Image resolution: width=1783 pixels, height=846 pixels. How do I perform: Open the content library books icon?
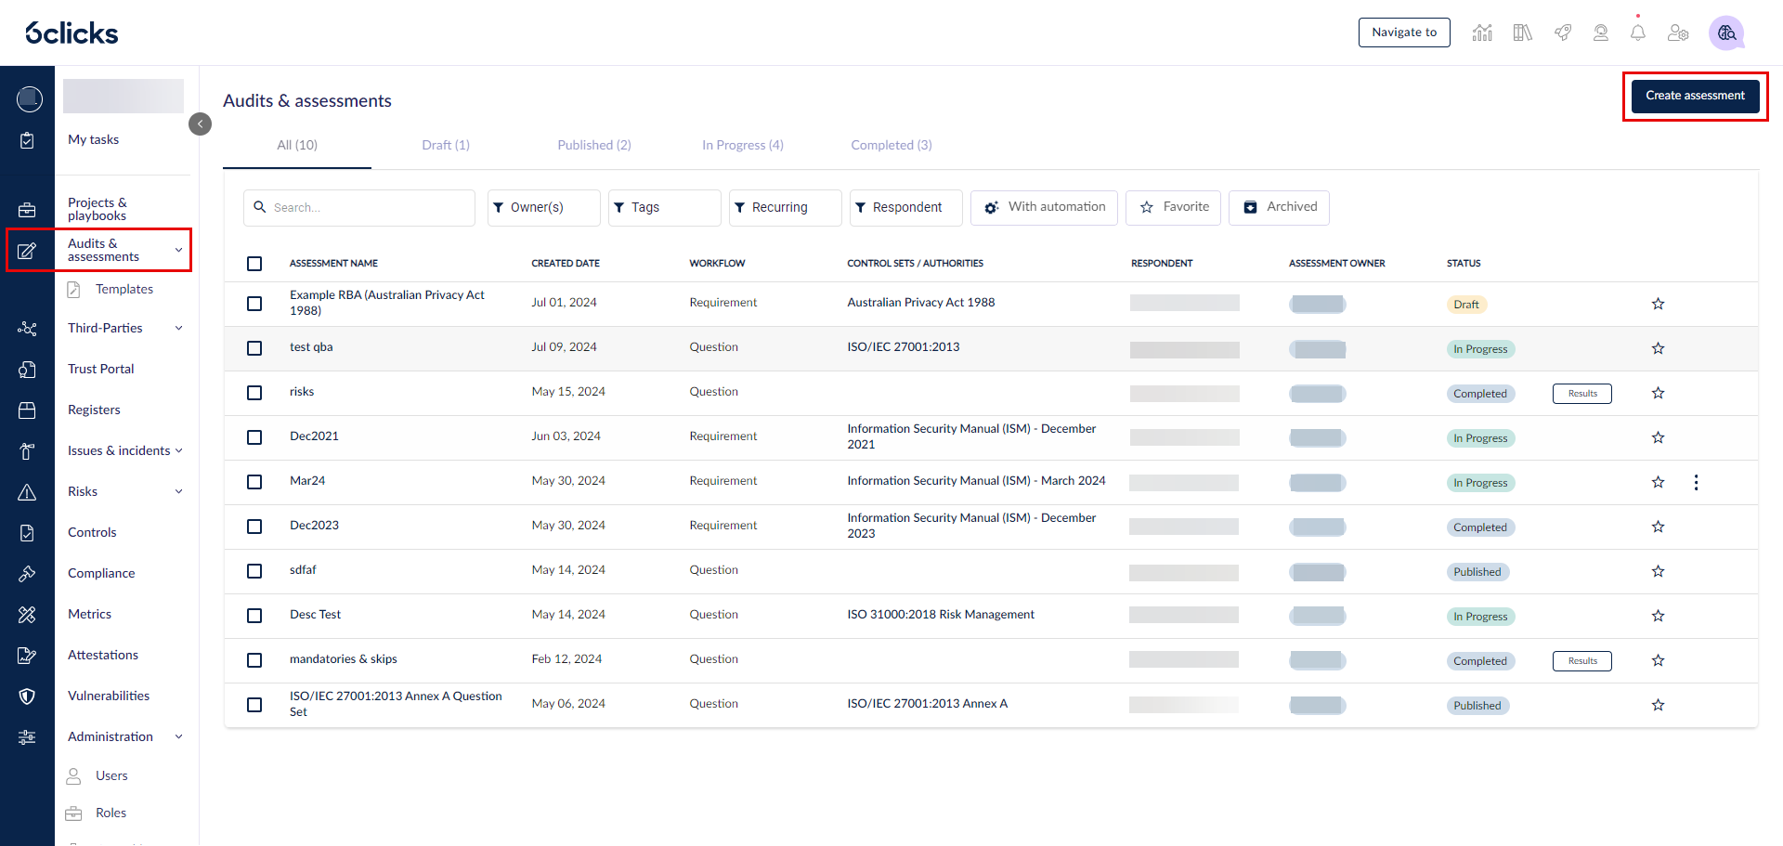click(x=1522, y=33)
